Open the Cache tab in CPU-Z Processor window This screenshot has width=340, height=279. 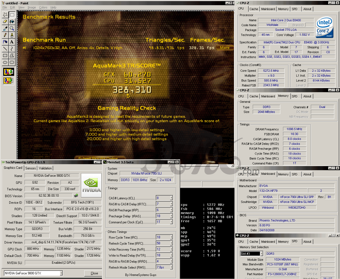(x=254, y=9)
